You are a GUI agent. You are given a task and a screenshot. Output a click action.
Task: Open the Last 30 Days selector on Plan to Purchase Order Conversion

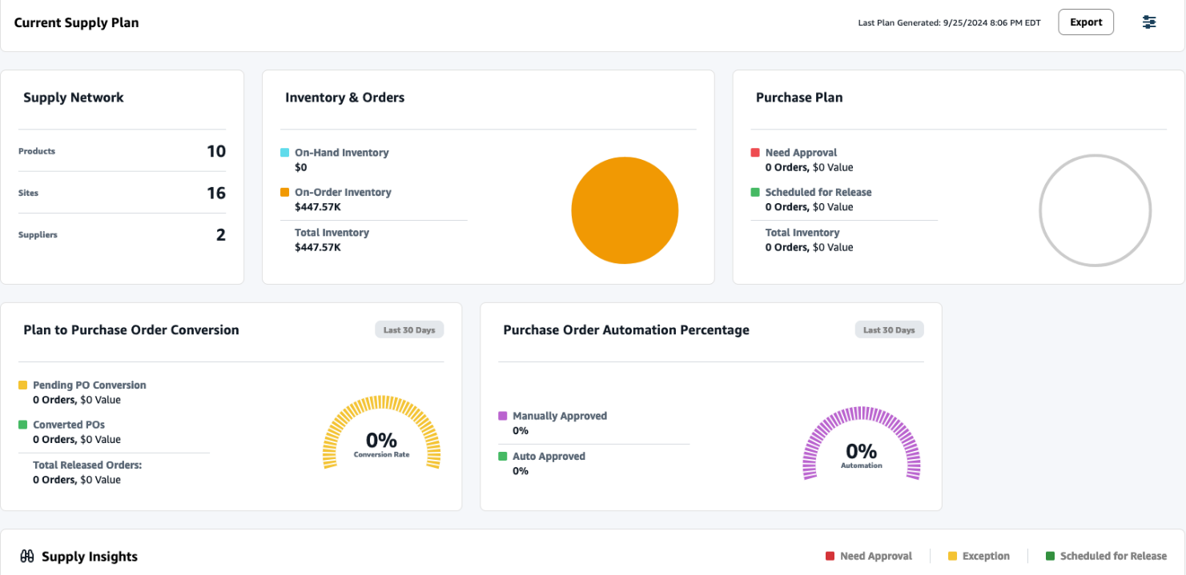pyautogui.click(x=409, y=329)
